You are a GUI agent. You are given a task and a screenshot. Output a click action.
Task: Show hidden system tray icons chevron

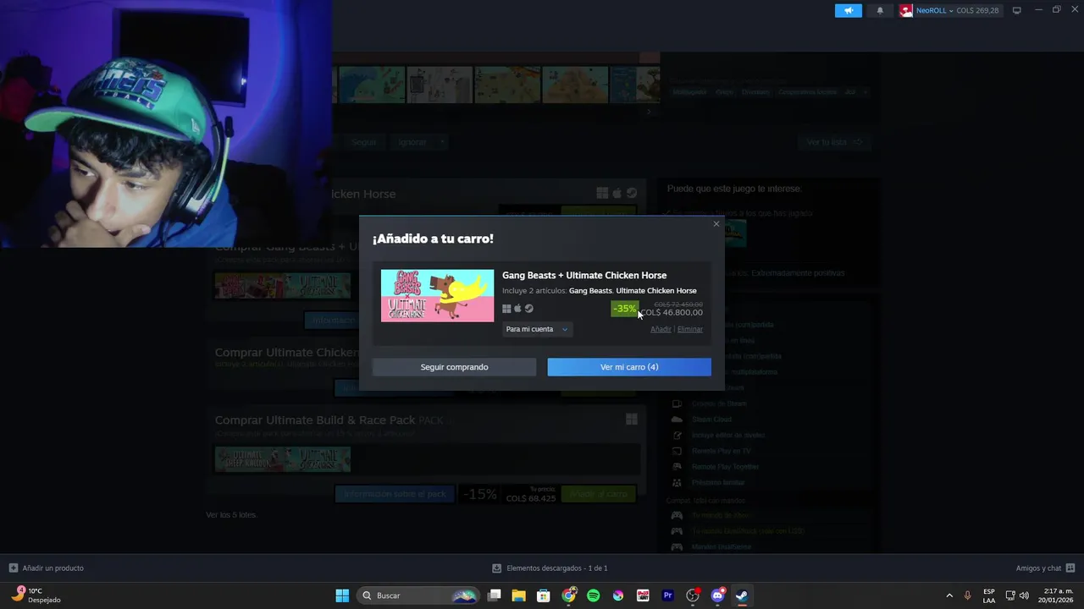(949, 595)
